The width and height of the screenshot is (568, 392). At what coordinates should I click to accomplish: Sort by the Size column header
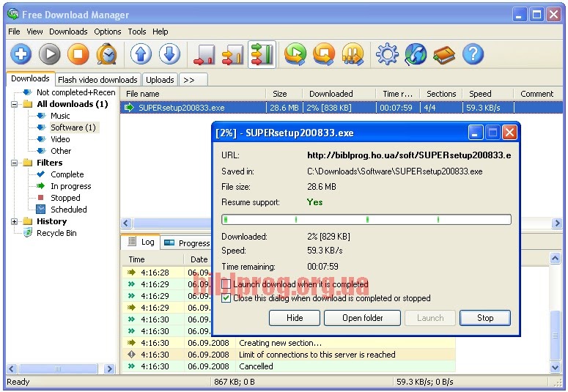[x=284, y=94]
